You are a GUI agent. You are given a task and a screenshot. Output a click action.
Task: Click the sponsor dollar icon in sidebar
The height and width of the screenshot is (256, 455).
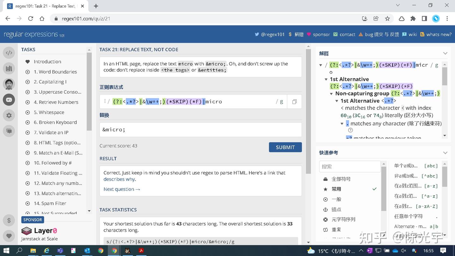[9, 220]
